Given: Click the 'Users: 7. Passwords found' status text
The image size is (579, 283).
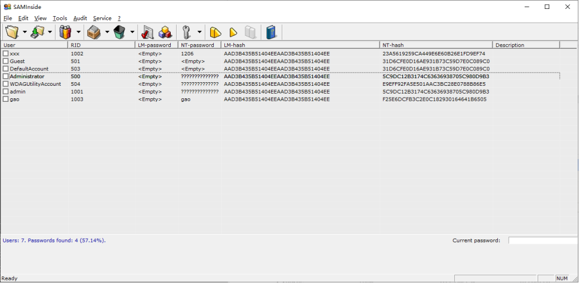Looking at the screenshot, I should click(x=54, y=240).
